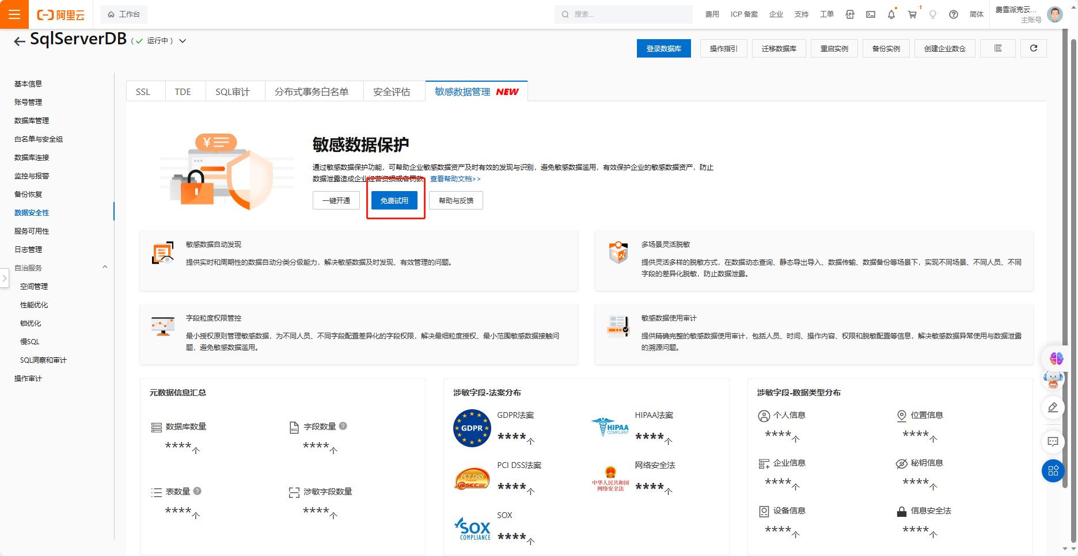Image resolution: width=1078 pixels, height=556 pixels.
Task: Click the 一键开通 button
Action: coord(336,200)
